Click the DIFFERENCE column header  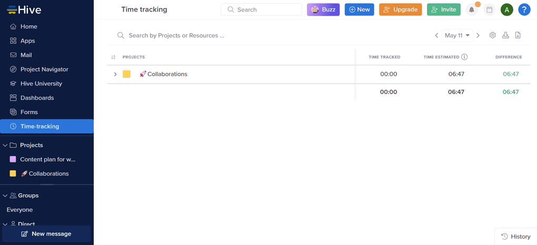pyautogui.click(x=509, y=57)
